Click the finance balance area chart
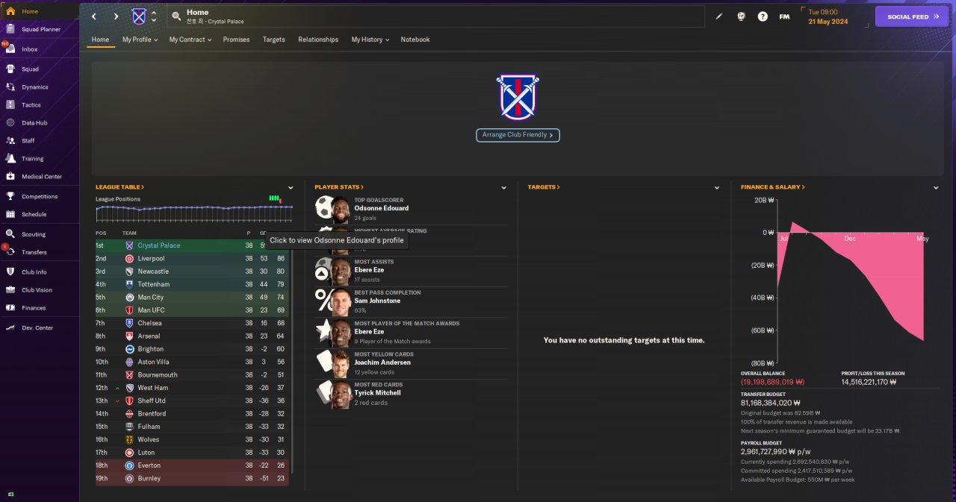The height and width of the screenshot is (502, 956). pos(851,282)
